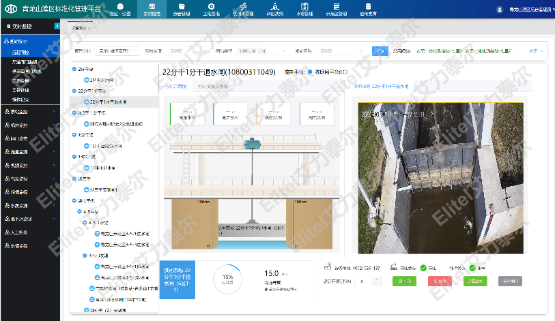This screenshot has width=555, height=321.
Task: Collapse the 22分干1分干 tree node
Action: coord(76,90)
